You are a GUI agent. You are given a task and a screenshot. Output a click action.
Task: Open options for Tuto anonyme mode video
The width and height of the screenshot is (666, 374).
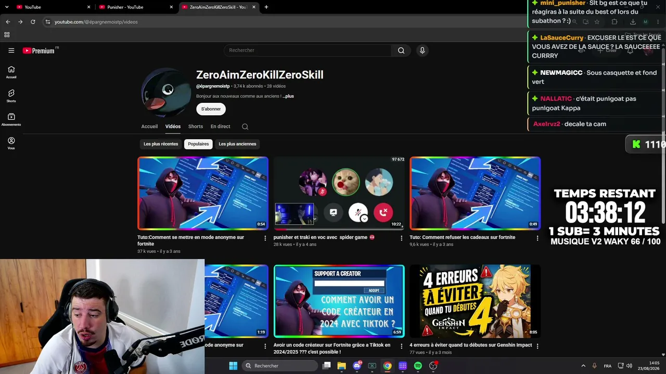point(265,238)
